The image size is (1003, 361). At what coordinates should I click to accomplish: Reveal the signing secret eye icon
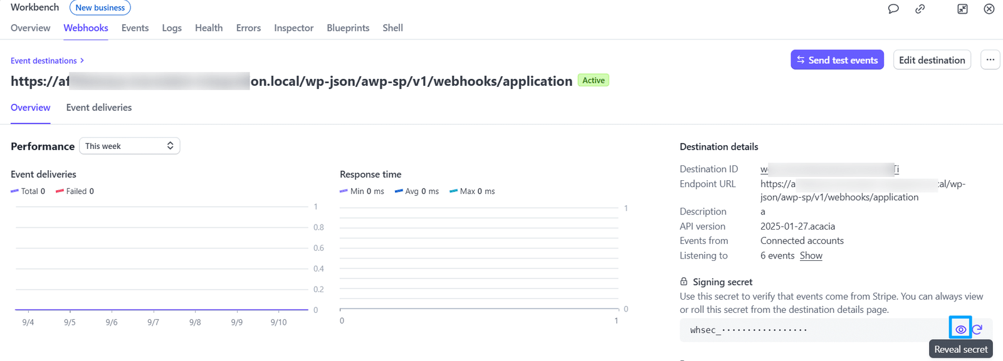point(960,329)
